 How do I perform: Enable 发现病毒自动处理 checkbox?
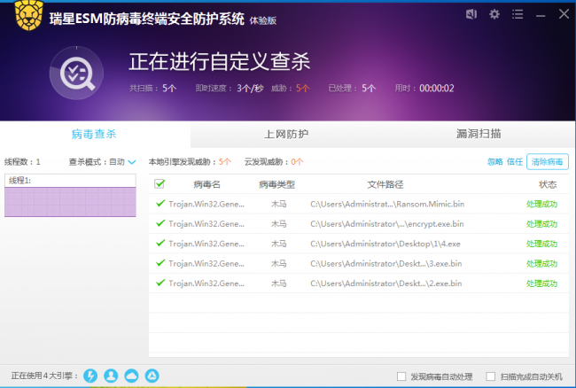coord(401,376)
